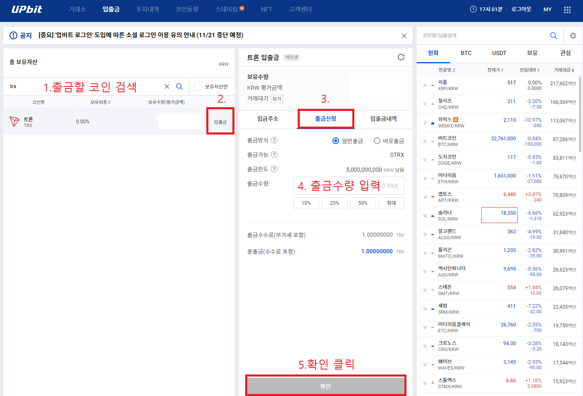Screen dimensions: 583x396
Task: Sort the list by 보유비중
Action: pyautogui.click(x=100, y=102)
